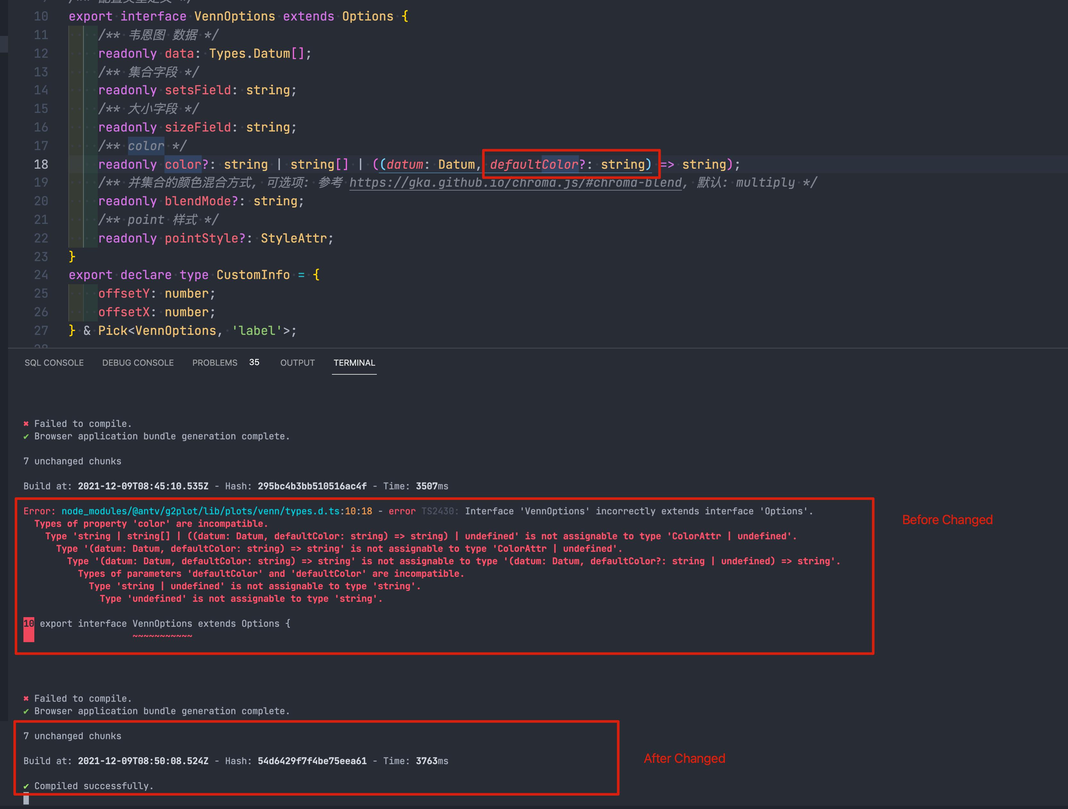
Task: Click green ✔ next to 'Compiled successfully'
Action: tap(26, 786)
